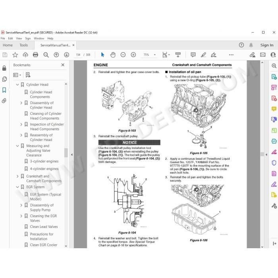Show more tools via the ellipsis
278x278 pixels.
pyautogui.click(x=231, y=55)
